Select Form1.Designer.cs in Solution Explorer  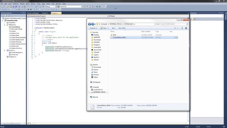[17, 53]
